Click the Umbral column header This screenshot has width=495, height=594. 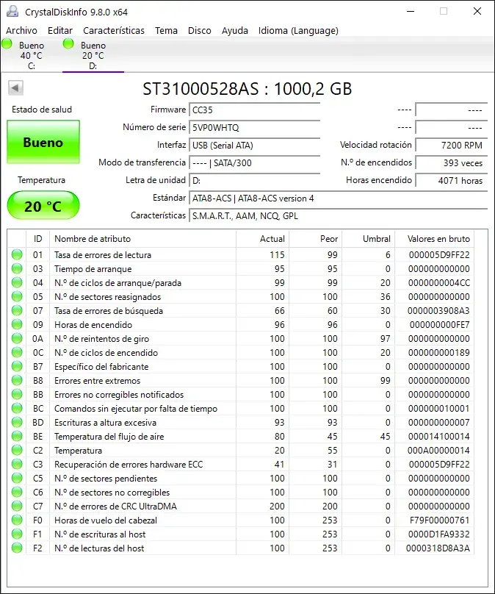coord(369,239)
